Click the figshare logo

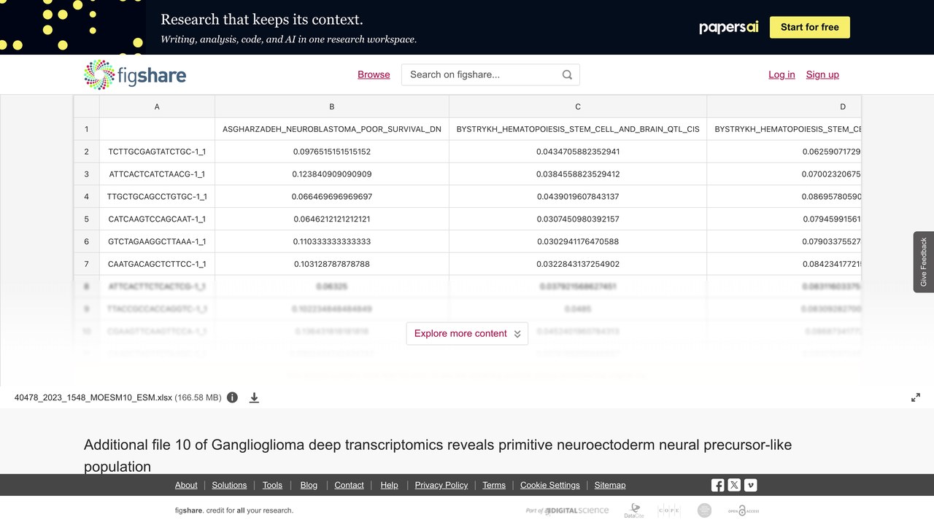pos(135,74)
